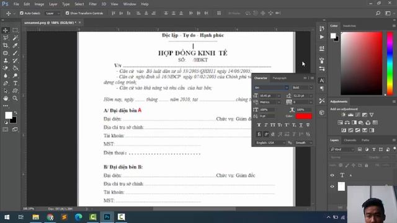This screenshot has height=223, width=397.
Task: Change screen mode icon in toolbar
Action: (15, 129)
